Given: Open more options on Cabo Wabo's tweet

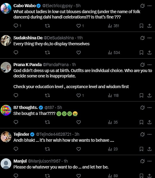Looking at the screenshot, I should pyautogui.click(x=149, y=6).
